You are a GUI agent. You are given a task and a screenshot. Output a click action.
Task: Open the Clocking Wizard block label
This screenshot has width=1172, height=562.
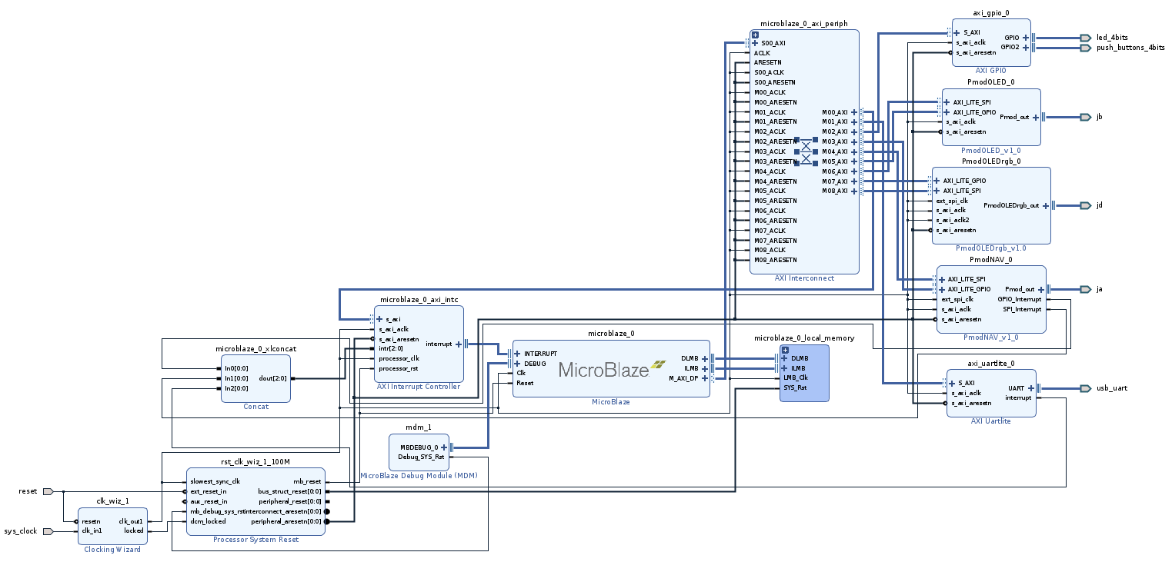coord(112,550)
